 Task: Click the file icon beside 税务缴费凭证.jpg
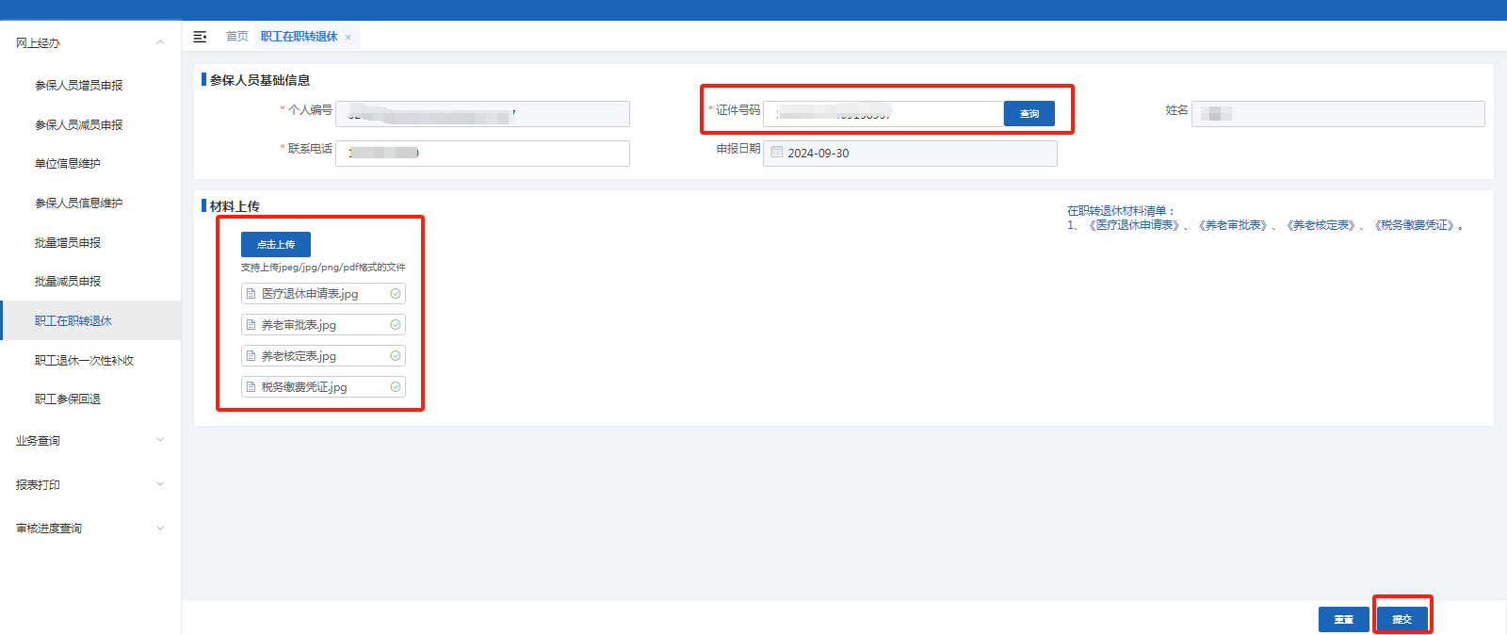(x=251, y=387)
